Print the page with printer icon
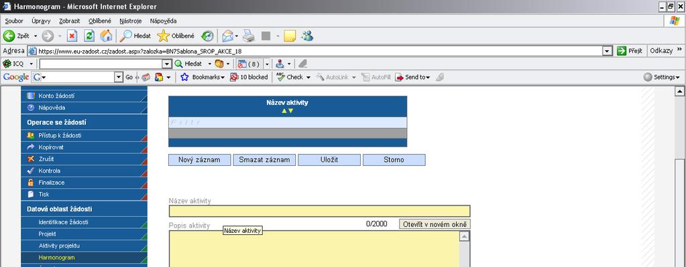Screen dimensions: 686x267 coord(249,35)
